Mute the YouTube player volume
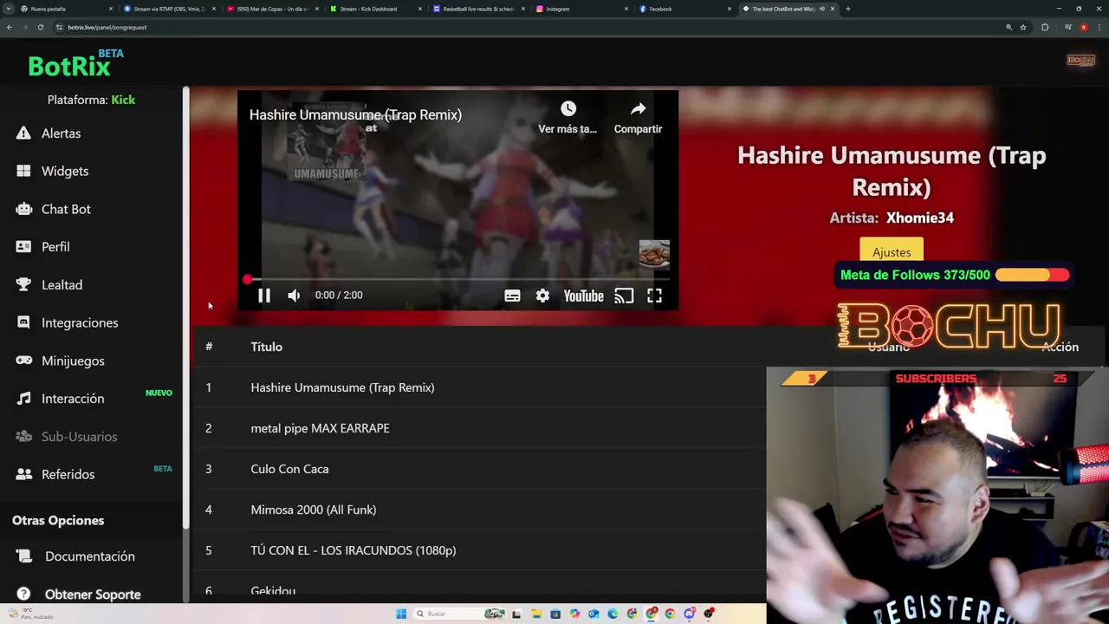The height and width of the screenshot is (624, 1109). click(x=294, y=296)
